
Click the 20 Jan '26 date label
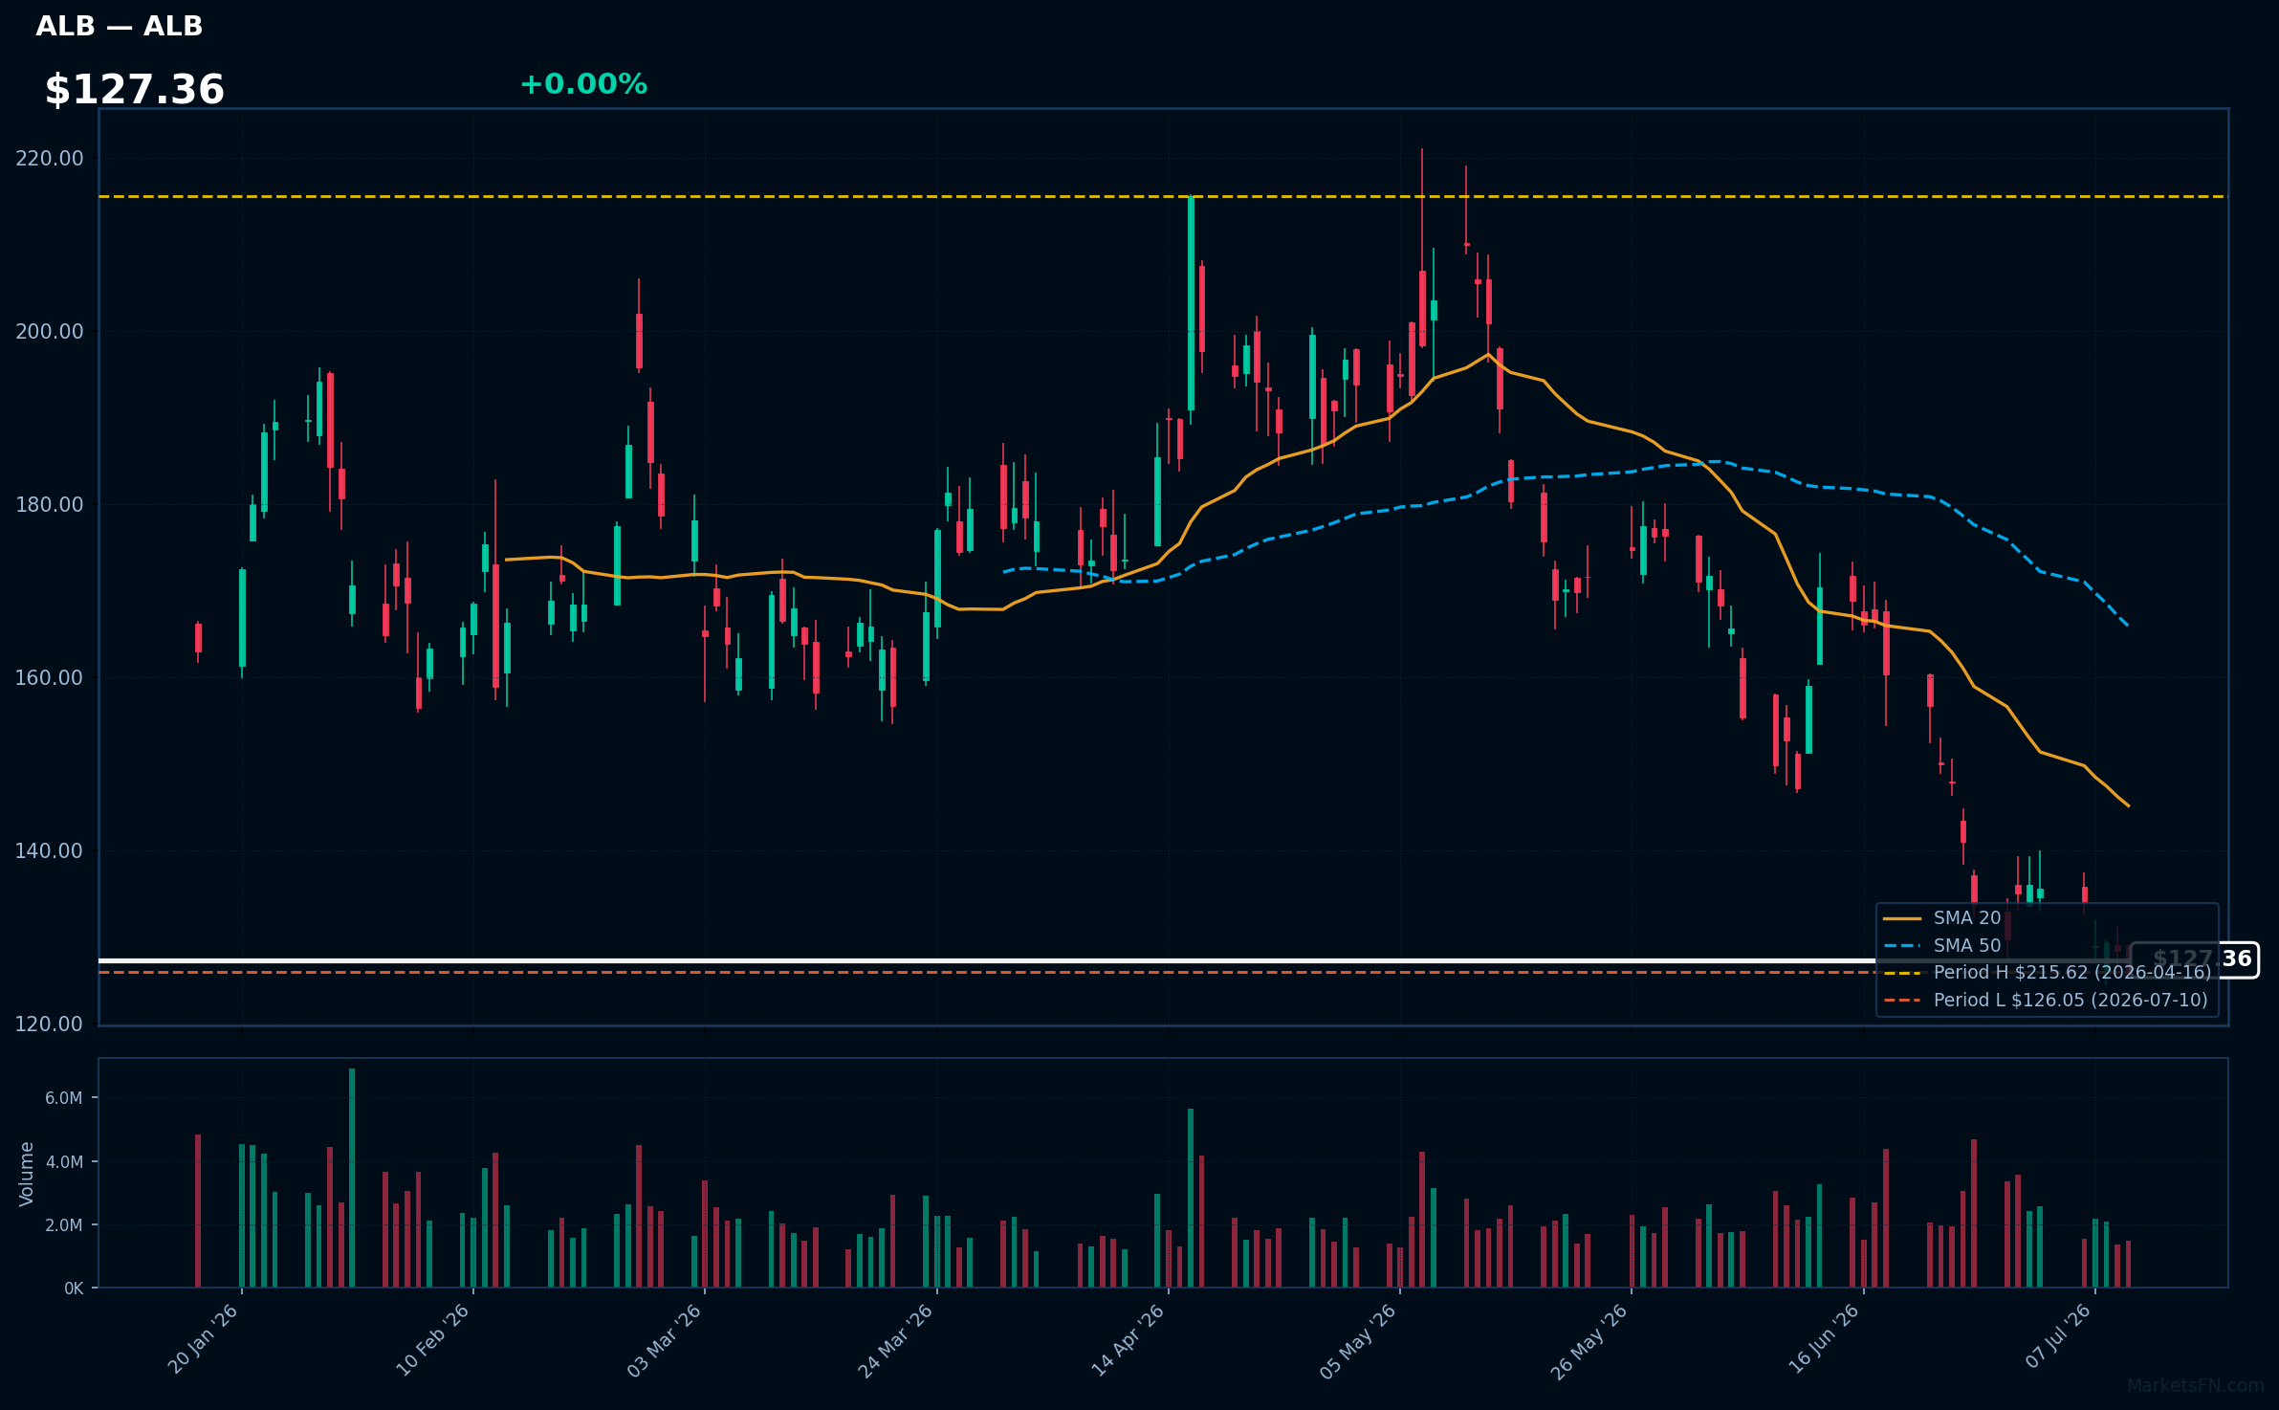[203, 1339]
